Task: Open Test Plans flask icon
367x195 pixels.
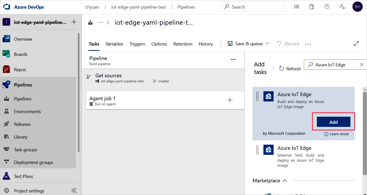Action: tap(6, 176)
